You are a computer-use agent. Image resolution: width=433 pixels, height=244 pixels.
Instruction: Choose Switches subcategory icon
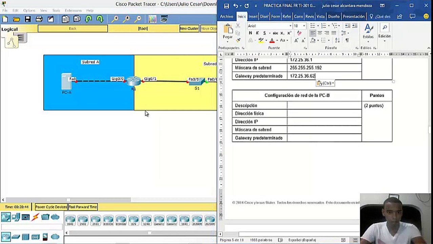tap(16, 237)
